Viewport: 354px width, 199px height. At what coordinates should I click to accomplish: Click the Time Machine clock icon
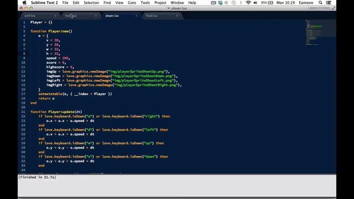click(x=233, y=3)
